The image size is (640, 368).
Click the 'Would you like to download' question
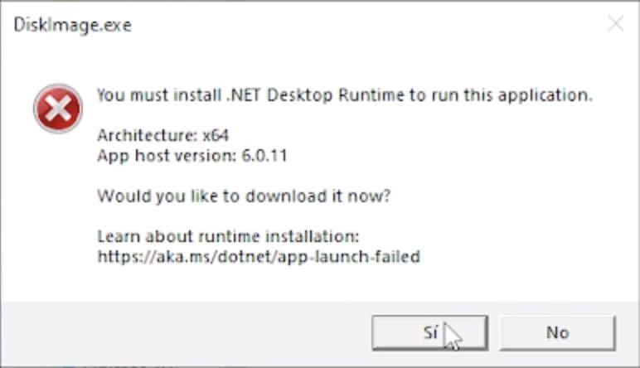point(244,196)
